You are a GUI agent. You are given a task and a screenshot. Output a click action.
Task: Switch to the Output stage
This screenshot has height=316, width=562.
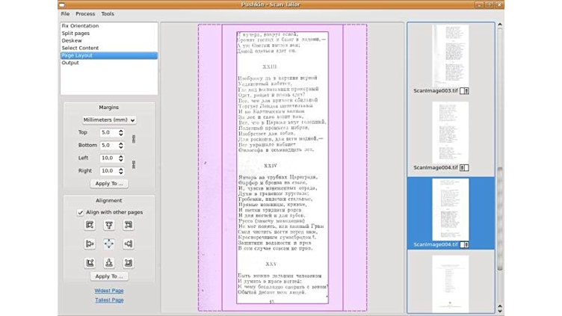109,63
